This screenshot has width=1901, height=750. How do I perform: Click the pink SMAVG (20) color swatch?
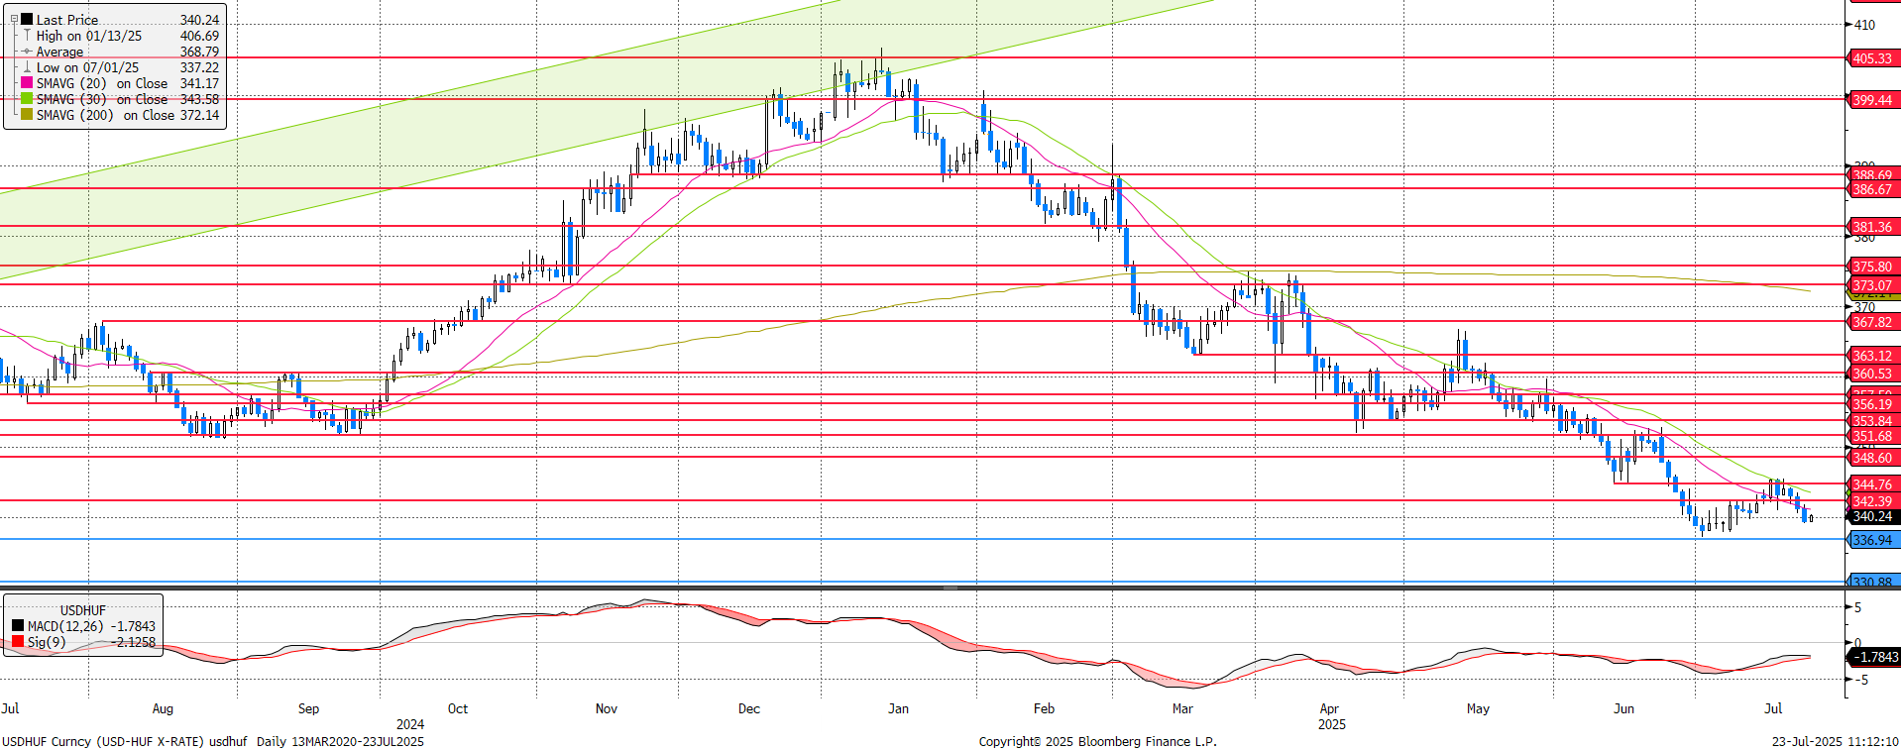pos(27,83)
